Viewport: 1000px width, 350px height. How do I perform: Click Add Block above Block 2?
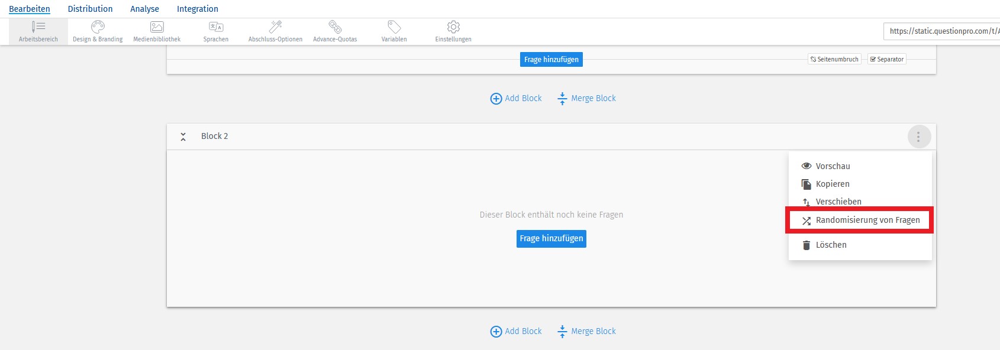(516, 99)
